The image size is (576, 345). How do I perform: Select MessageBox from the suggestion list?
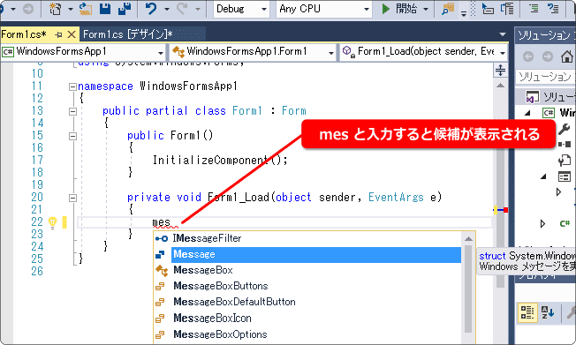click(x=307, y=271)
